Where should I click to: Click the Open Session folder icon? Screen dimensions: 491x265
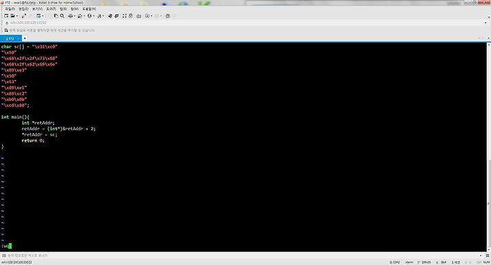[12, 16]
